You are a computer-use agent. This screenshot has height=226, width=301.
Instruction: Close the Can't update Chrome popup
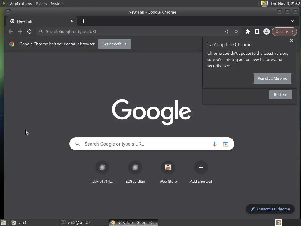(292, 41)
